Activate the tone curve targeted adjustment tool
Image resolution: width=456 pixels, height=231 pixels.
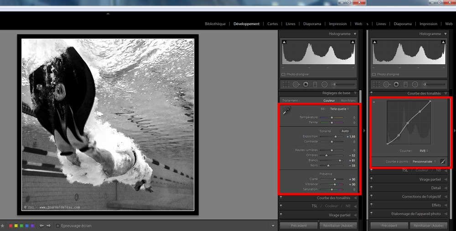click(x=374, y=102)
